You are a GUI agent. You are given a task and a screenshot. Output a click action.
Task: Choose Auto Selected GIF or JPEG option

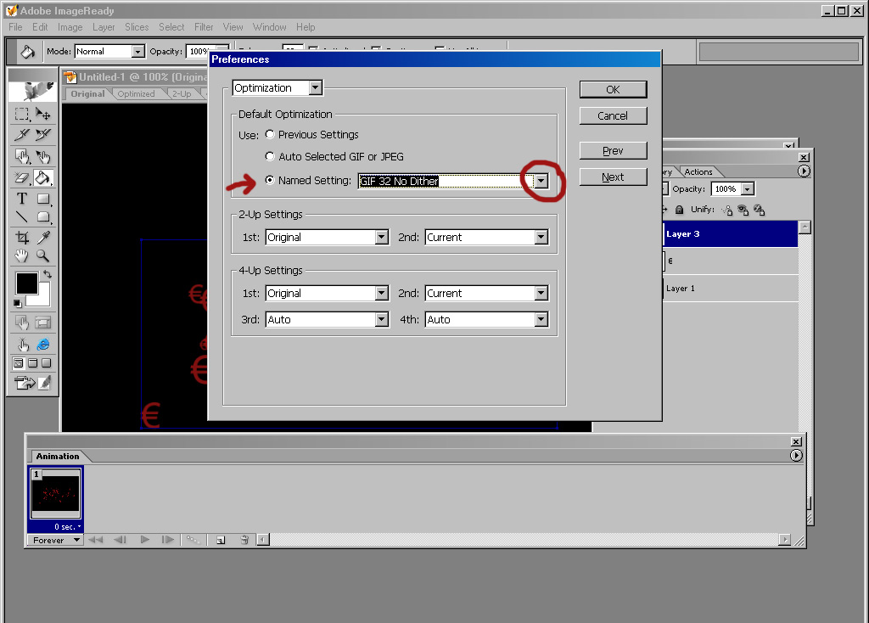tap(270, 157)
